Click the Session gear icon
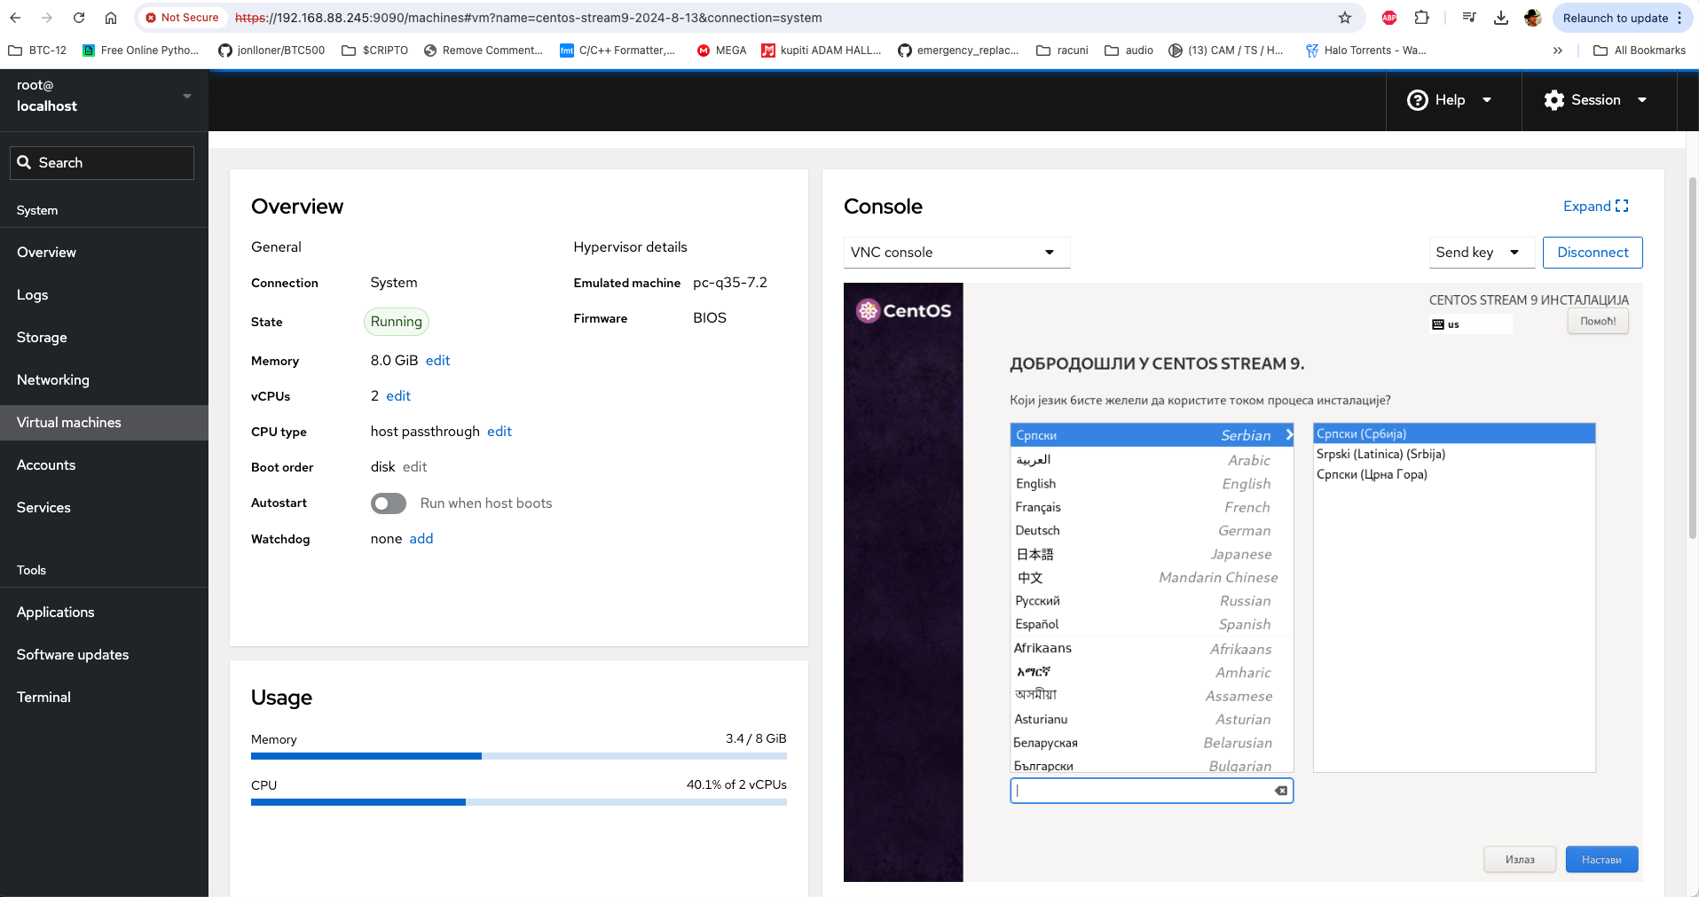The height and width of the screenshot is (897, 1699). 1553,100
